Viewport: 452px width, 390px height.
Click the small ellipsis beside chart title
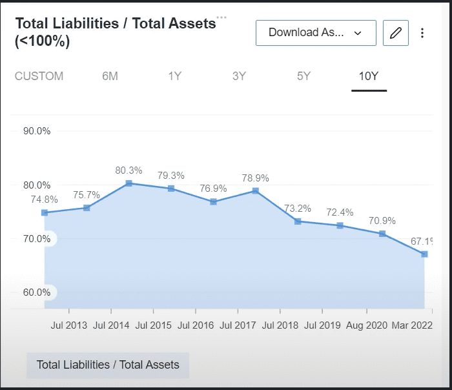(x=221, y=17)
